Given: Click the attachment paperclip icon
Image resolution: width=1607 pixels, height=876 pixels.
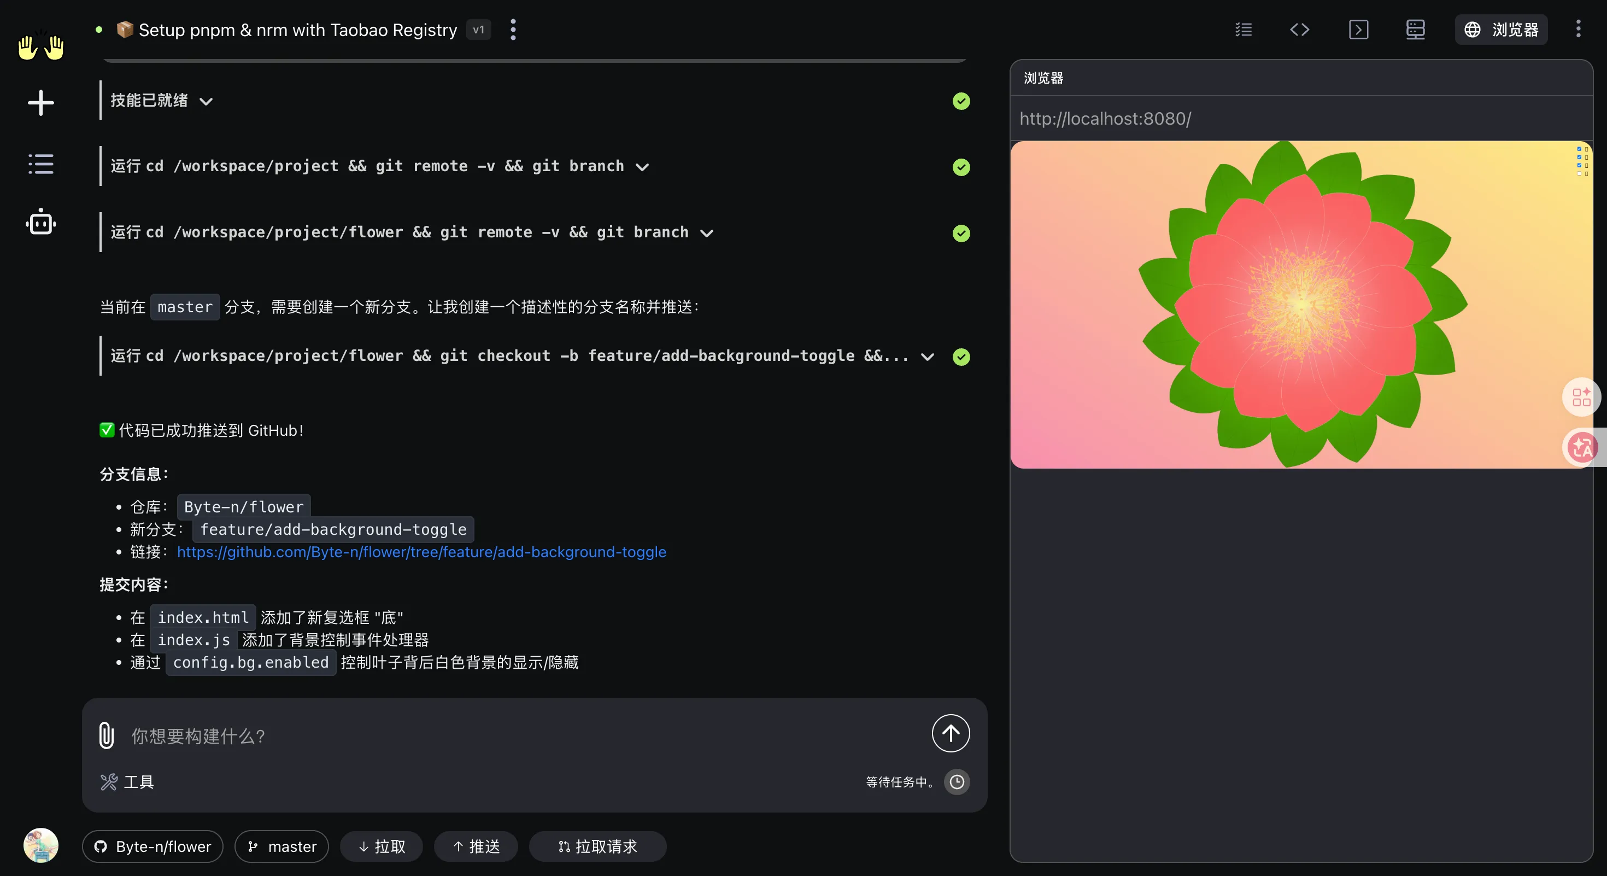Looking at the screenshot, I should pyautogui.click(x=106, y=735).
